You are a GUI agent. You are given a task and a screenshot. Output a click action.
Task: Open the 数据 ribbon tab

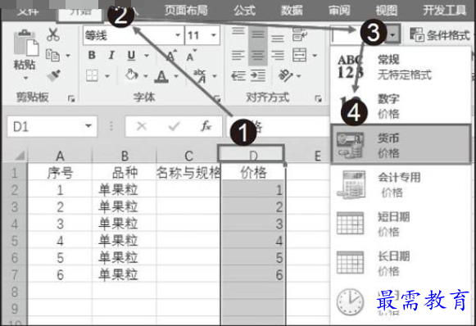pyautogui.click(x=292, y=10)
